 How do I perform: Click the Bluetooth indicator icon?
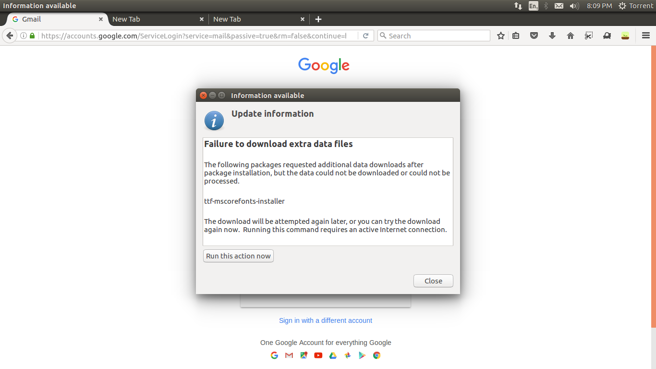pos(546,6)
